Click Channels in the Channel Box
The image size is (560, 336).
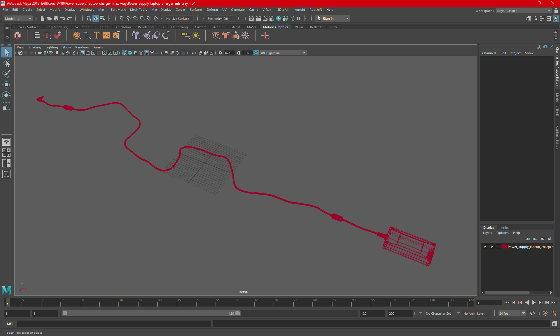pyautogui.click(x=489, y=53)
